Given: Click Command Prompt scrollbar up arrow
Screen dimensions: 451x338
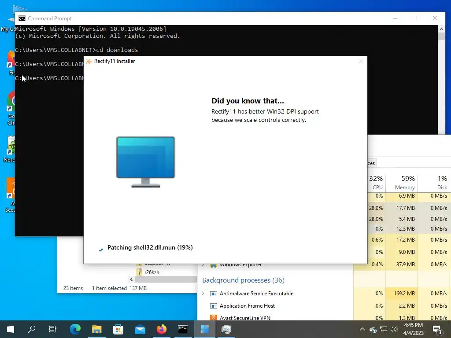Looking at the screenshot, I should (x=441, y=29).
